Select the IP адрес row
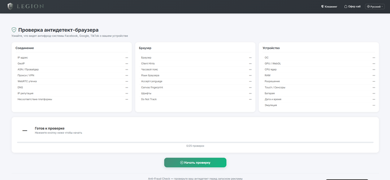Viewport: 390px width, 180px height. click(72, 57)
